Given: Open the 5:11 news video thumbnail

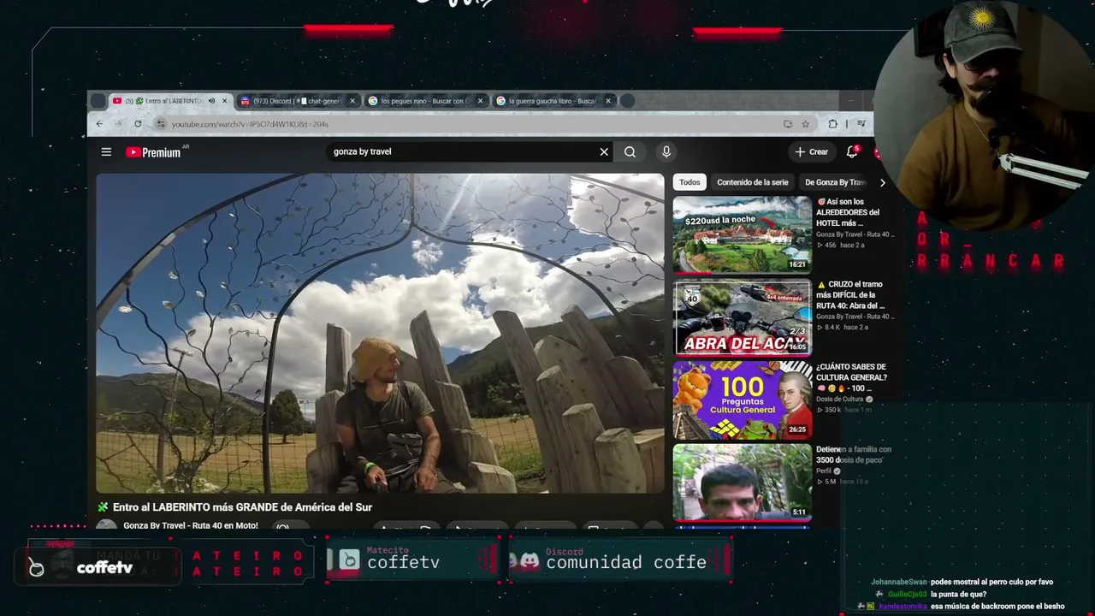Looking at the screenshot, I should [743, 483].
